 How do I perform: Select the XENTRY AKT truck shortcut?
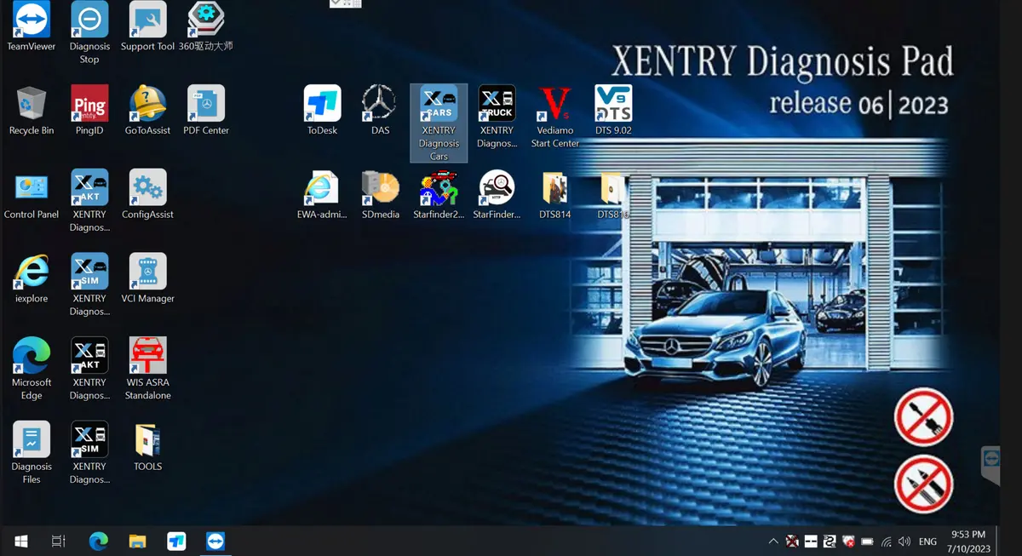pyautogui.click(x=89, y=369)
